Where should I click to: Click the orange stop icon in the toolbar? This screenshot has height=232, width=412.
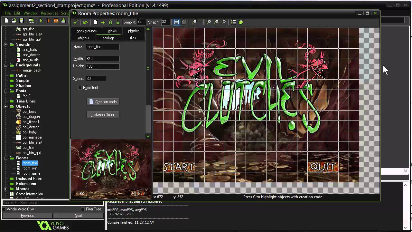tap(56, 21)
